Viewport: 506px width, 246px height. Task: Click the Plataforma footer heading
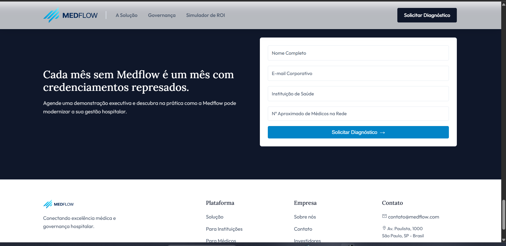pyautogui.click(x=220, y=203)
